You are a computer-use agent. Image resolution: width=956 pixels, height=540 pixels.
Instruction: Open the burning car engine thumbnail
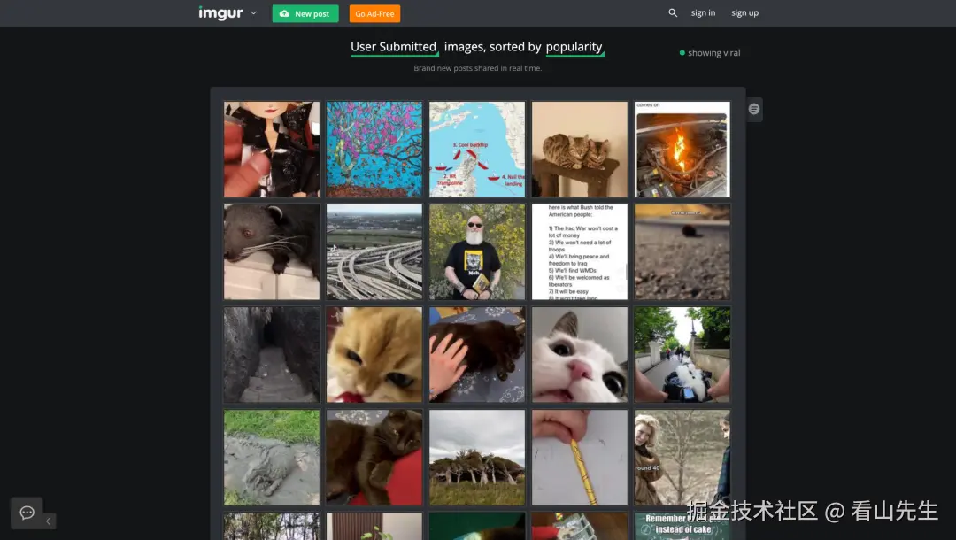click(x=682, y=150)
